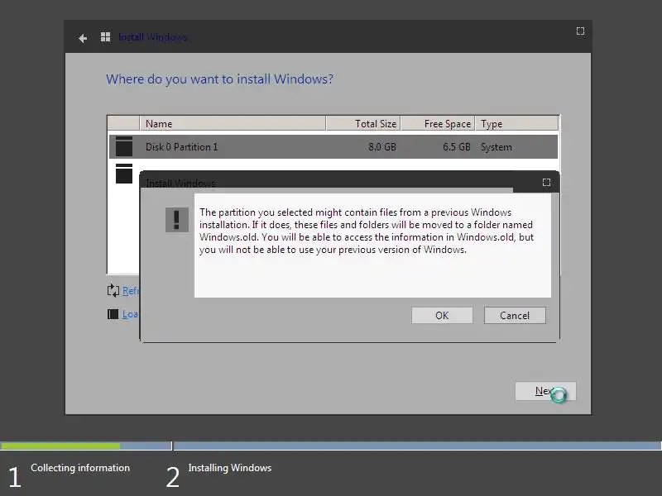Click the 8.0 GB total size value

click(382, 147)
